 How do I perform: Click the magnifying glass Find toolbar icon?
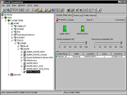(8, 10)
